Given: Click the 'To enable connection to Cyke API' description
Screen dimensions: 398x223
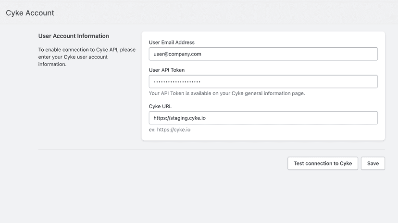Looking at the screenshot, I should tap(87, 57).
